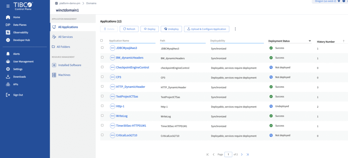Click the BWS icon beside JDBCMysqlAws3
Viewport: 348px width, 158px height.
[112, 48]
